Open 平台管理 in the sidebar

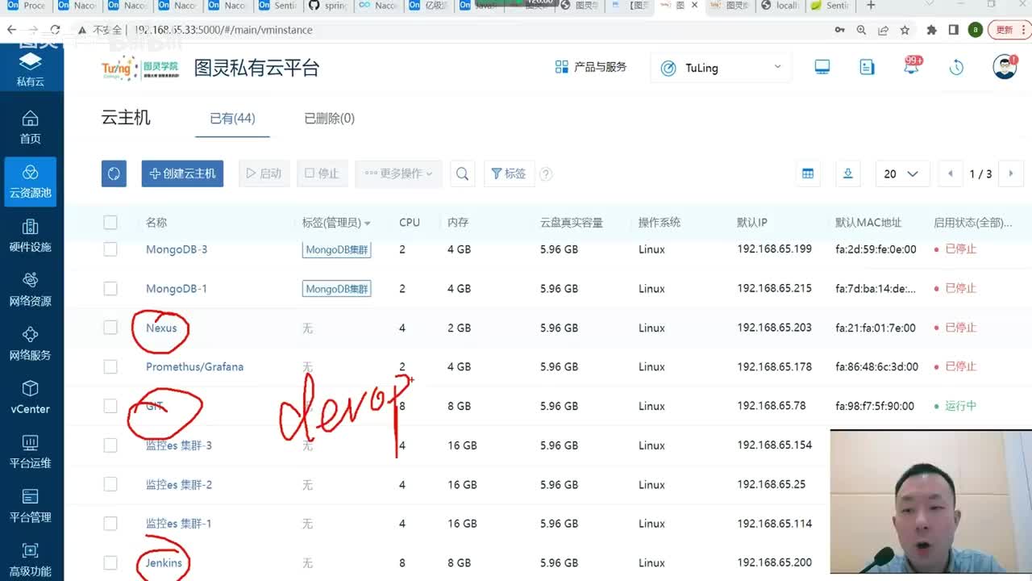pyautogui.click(x=30, y=506)
